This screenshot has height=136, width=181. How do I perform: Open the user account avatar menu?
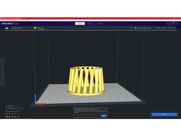[x=177, y=23]
